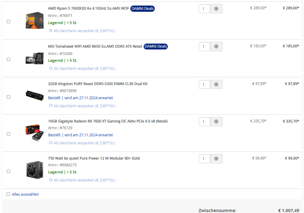Remove be quiet! Pure Power 12 M
Image resolution: width=304 pixels, height=213 pixels.
tap(216, 159)
